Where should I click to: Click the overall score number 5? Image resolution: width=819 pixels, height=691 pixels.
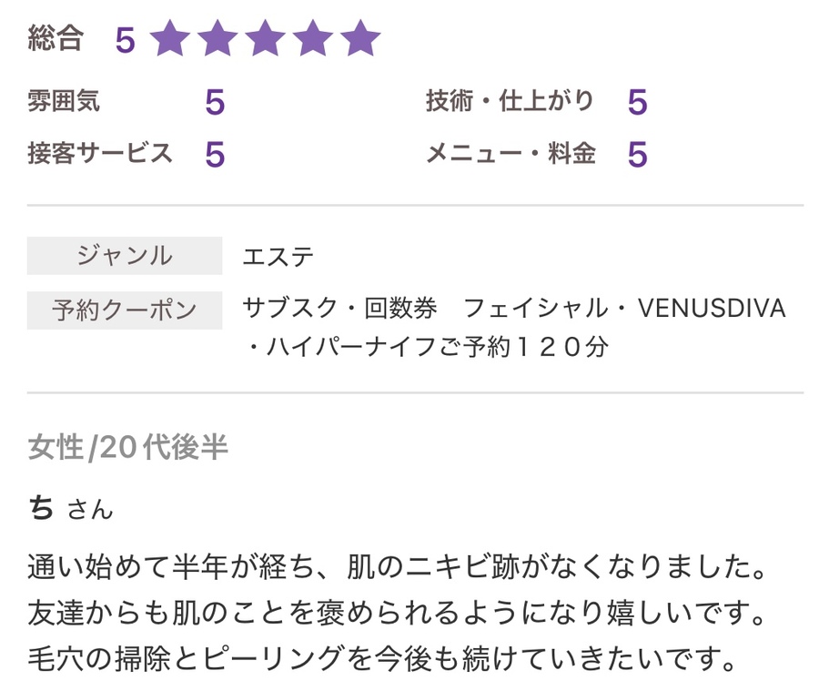click(x=125, y=40)
